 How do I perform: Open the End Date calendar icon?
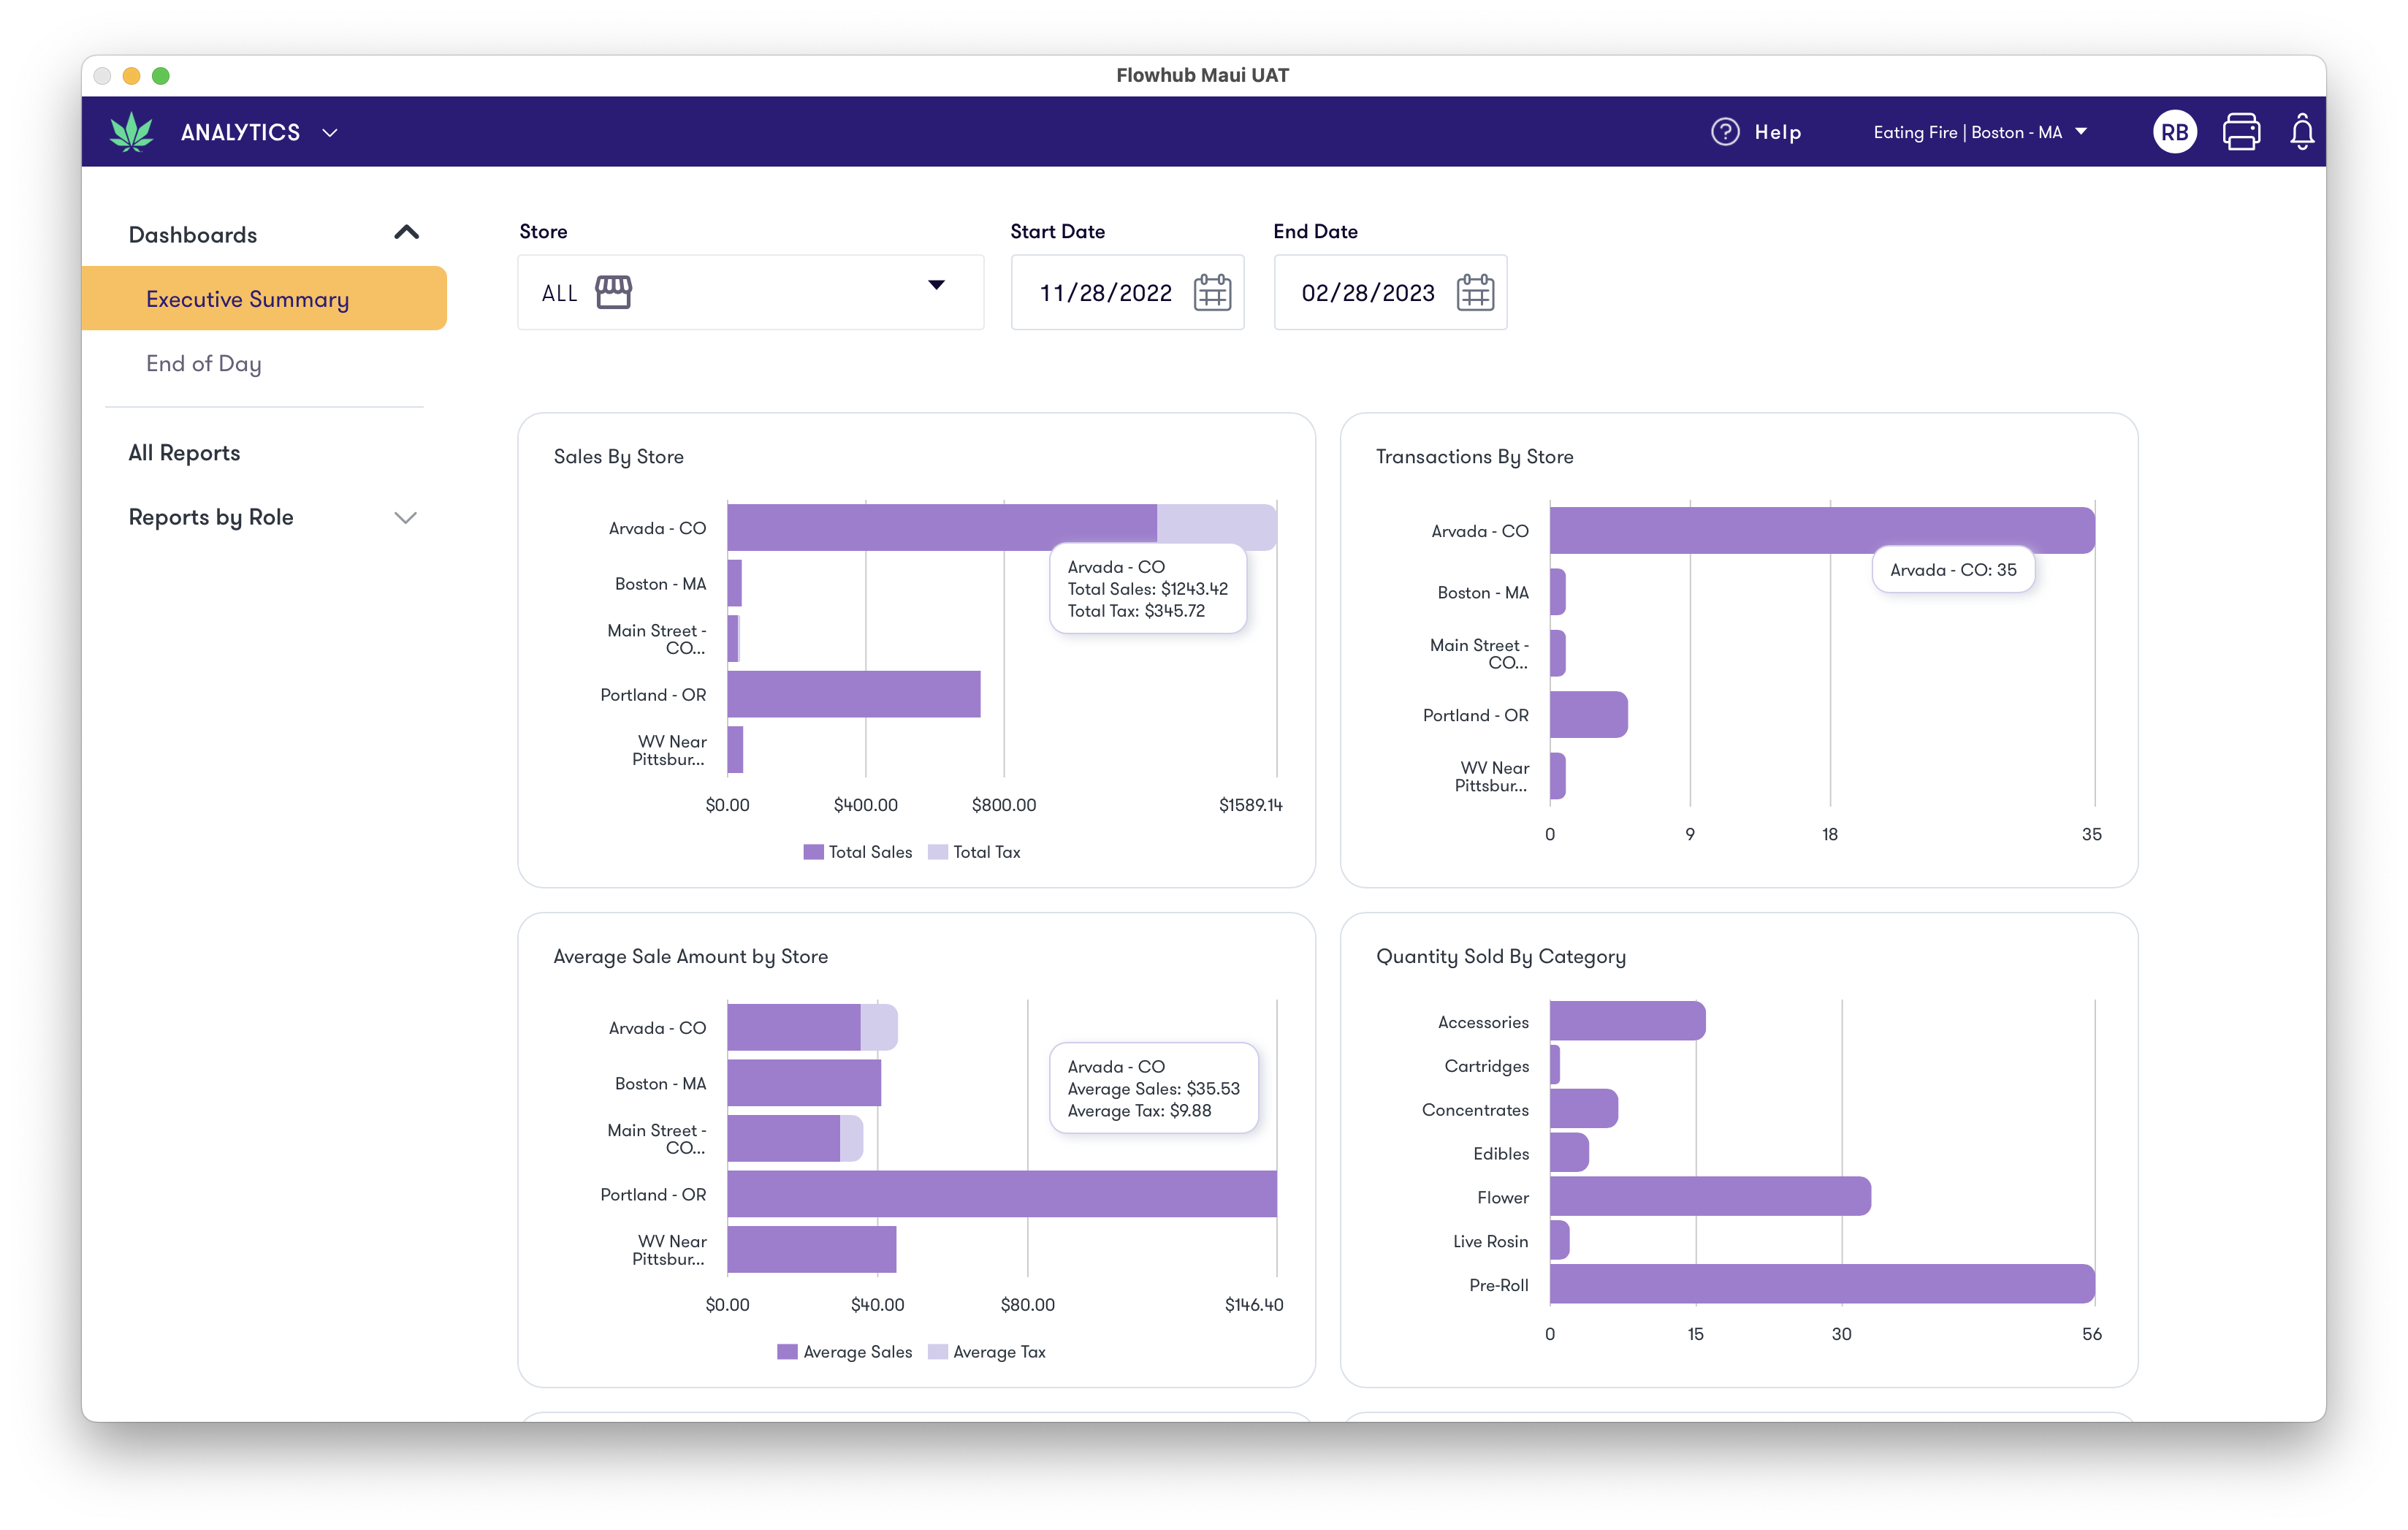coord(1475,293)
